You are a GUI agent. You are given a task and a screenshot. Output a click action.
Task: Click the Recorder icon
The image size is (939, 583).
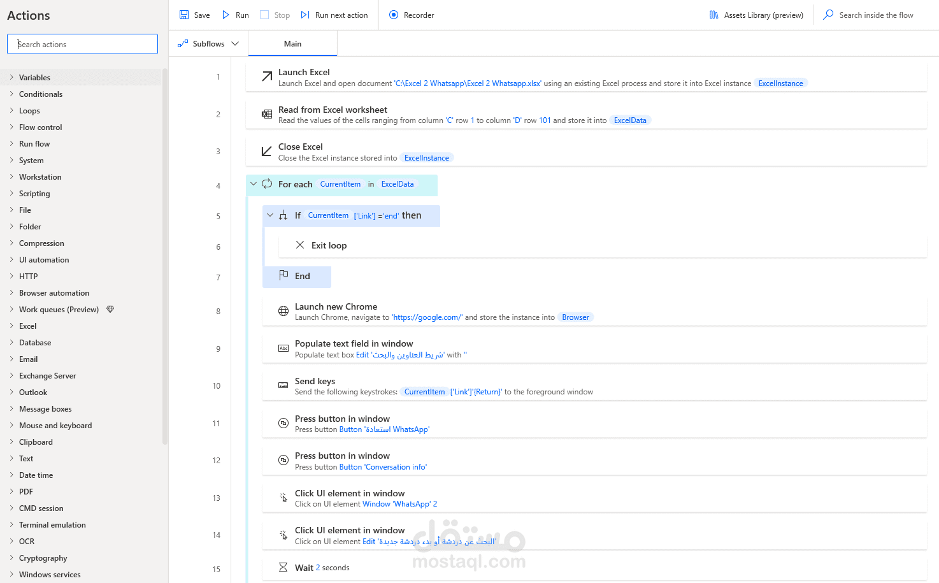394,15
